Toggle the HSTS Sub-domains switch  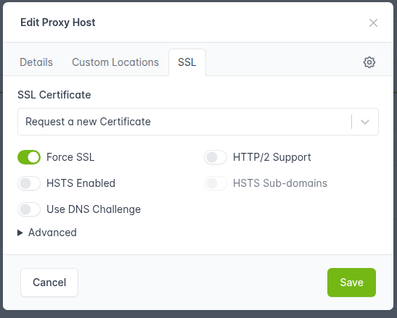[x=216, y=183]
